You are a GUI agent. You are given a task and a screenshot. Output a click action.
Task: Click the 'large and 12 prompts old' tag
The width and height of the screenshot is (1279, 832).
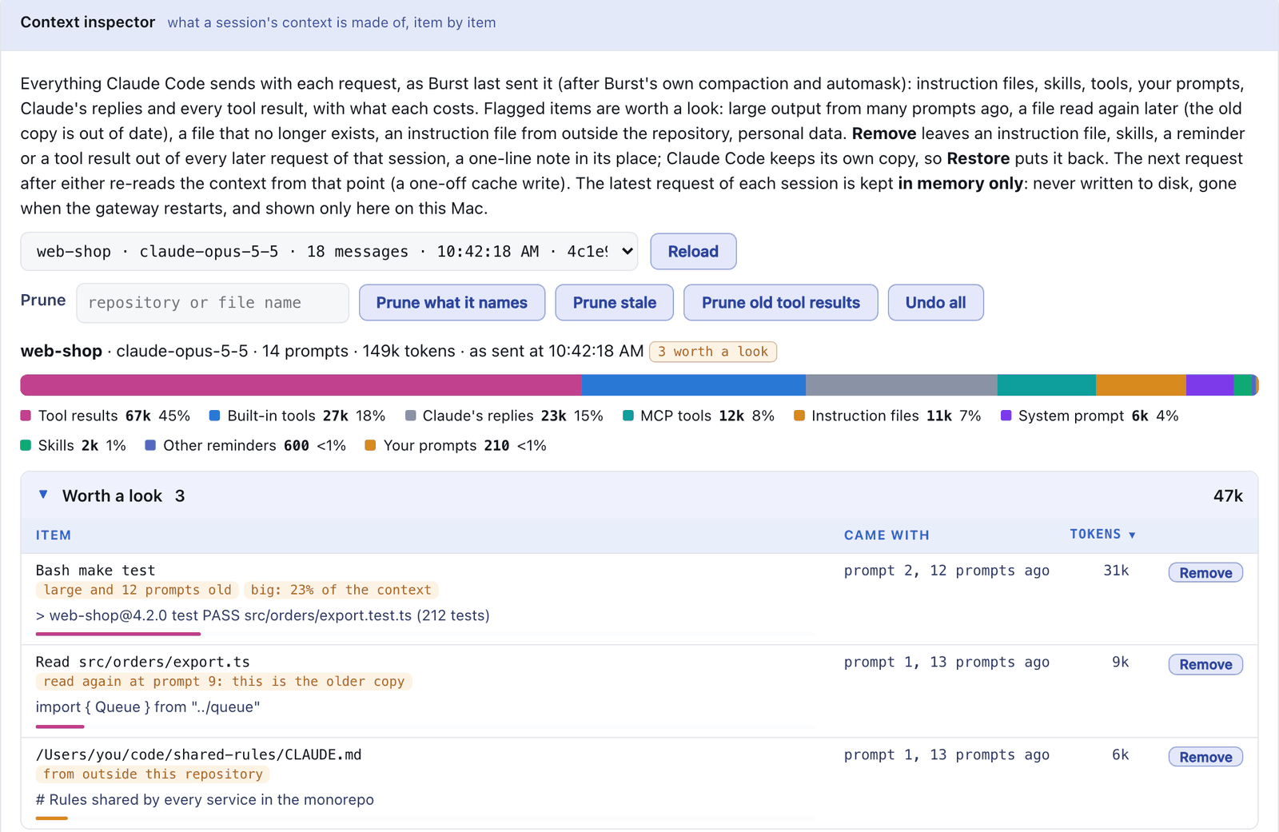coord(137,591)
